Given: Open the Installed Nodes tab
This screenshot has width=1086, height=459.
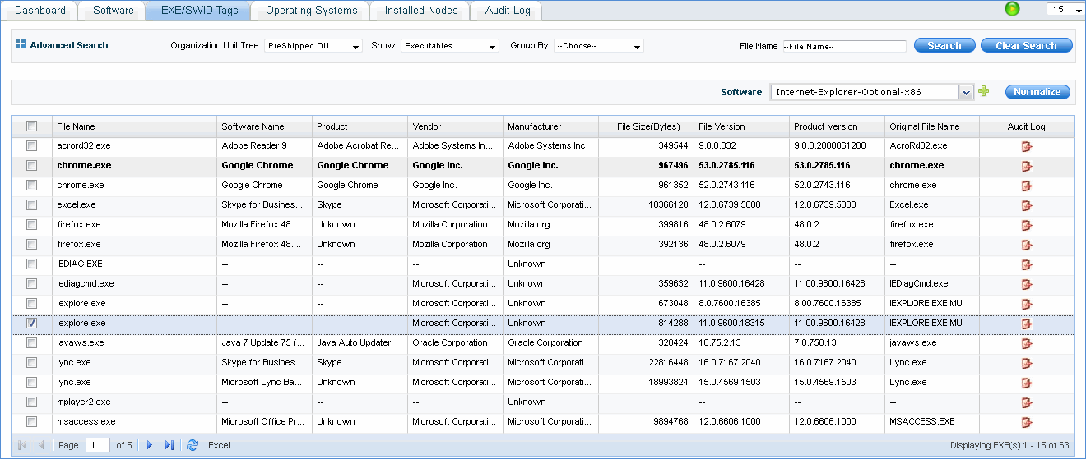Looking at the screenshot, I should point(421,11).
